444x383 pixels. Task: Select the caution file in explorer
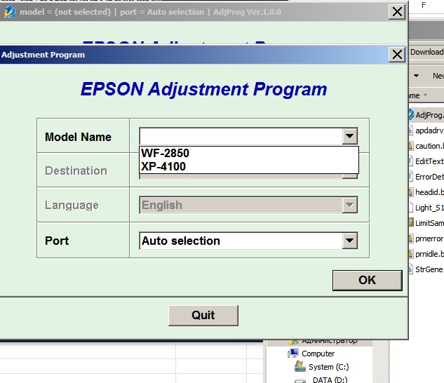click(x=426, y=146)
